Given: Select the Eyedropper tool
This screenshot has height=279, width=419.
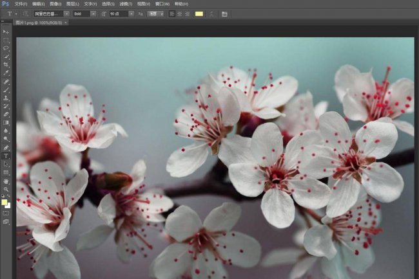Looking at the screenshot, I should click(6, 73).
